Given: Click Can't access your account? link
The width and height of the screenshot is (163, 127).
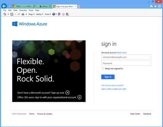Looking at the screenshot, I should tap(112, 85).
